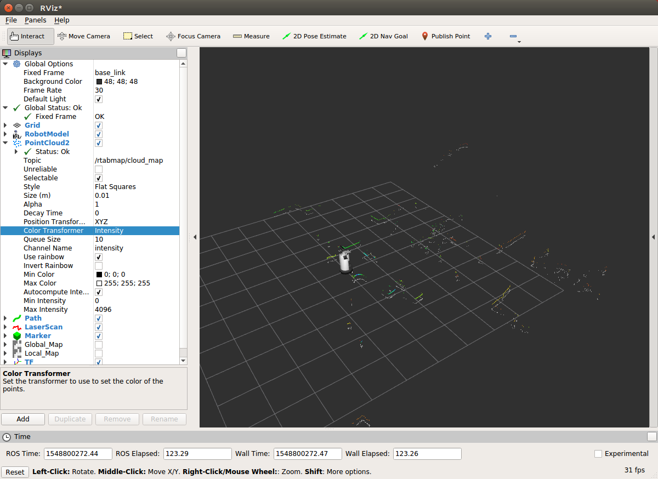This screenshot has width=658, height=479.
Task: Collapse the PointCloud2 display section
Action: pyautogui.click(x=5, y=143)
